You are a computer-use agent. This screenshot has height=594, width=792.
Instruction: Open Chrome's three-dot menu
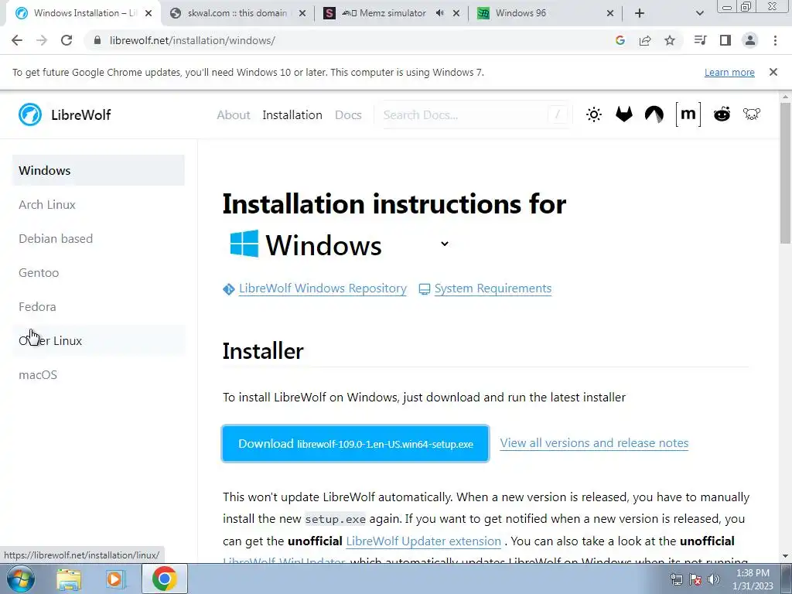[775, 40]
